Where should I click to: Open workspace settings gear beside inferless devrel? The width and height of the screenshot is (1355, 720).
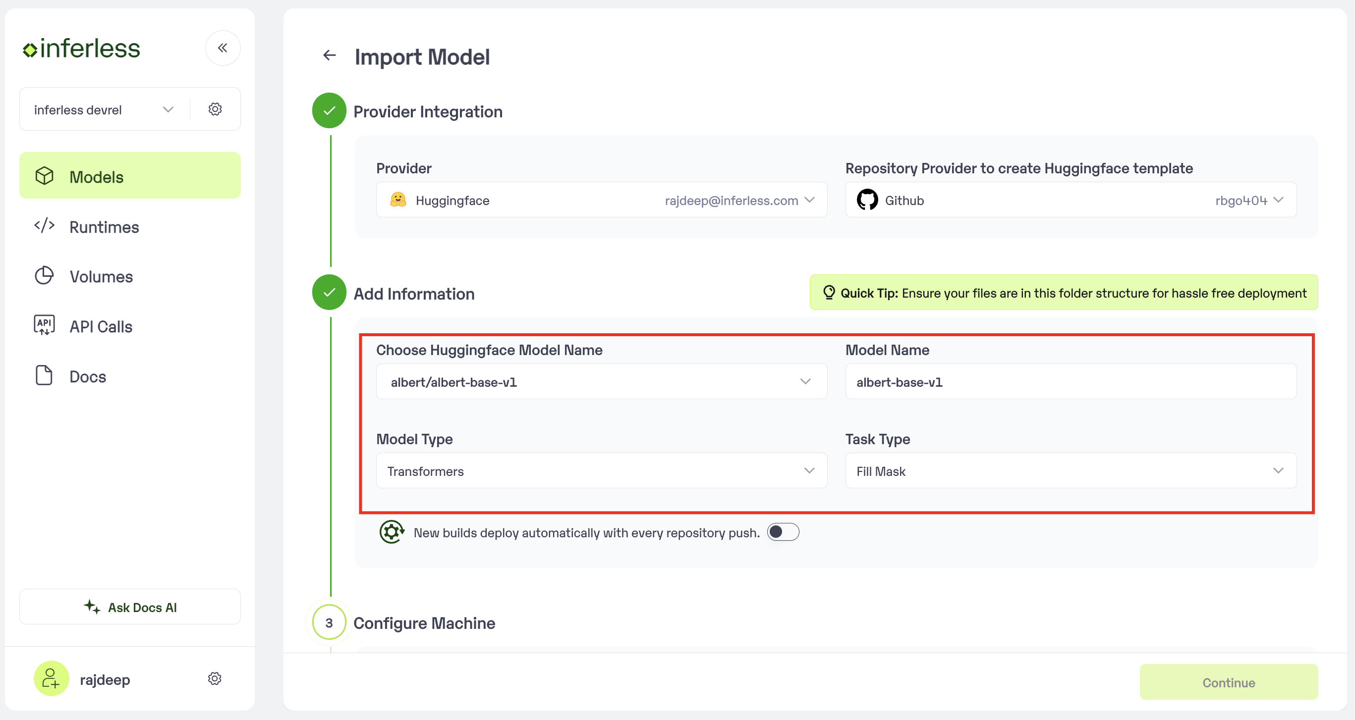coord(215,109)
